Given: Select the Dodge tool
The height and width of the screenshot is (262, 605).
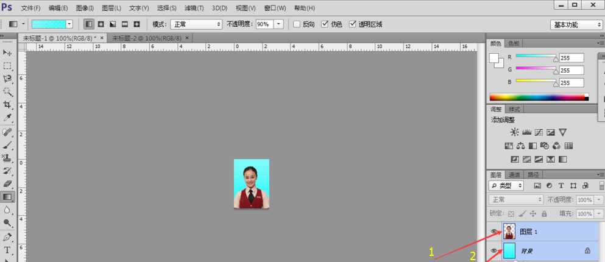Looking at the screenshot, I should click(7, 222).
